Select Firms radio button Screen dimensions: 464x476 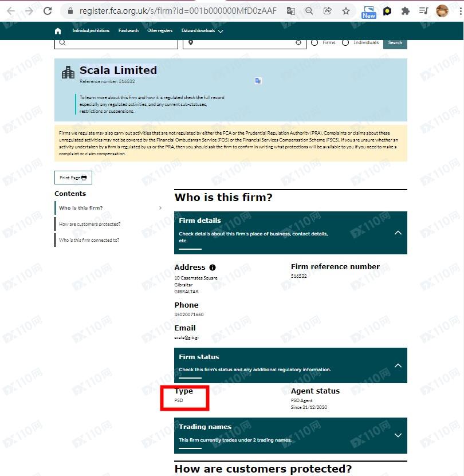click(314, 42)
